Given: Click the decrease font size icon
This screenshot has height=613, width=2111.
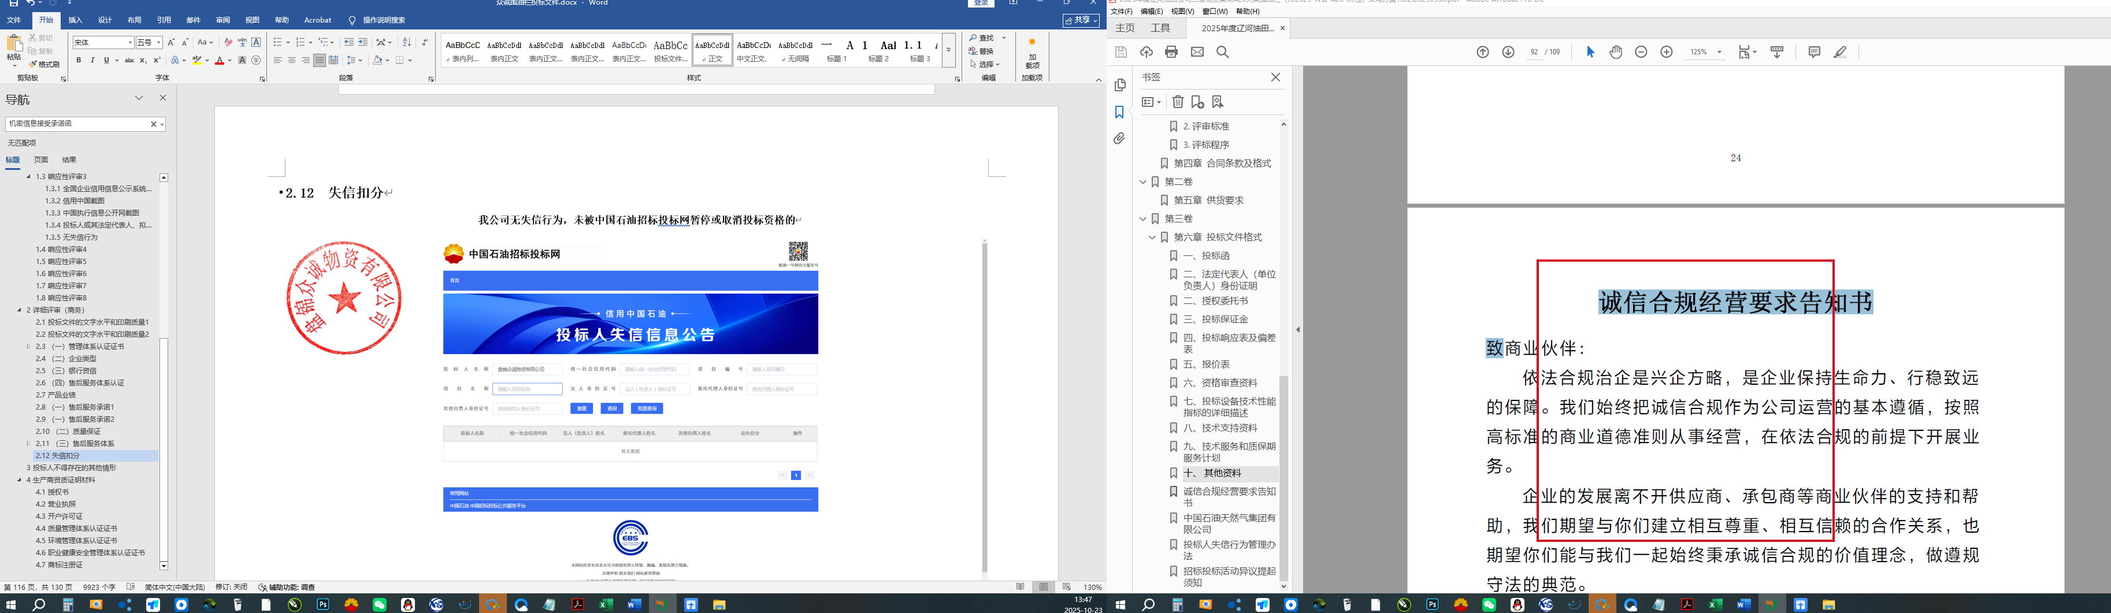Looking at the screenshot, I should [x=184, y=43].
